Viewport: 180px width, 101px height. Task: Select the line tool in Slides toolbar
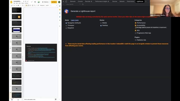pos(35,5)
